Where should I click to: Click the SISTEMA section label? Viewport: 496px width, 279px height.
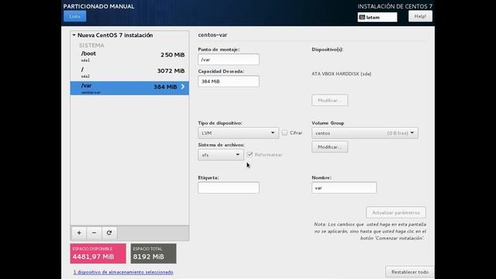(91, 45)
